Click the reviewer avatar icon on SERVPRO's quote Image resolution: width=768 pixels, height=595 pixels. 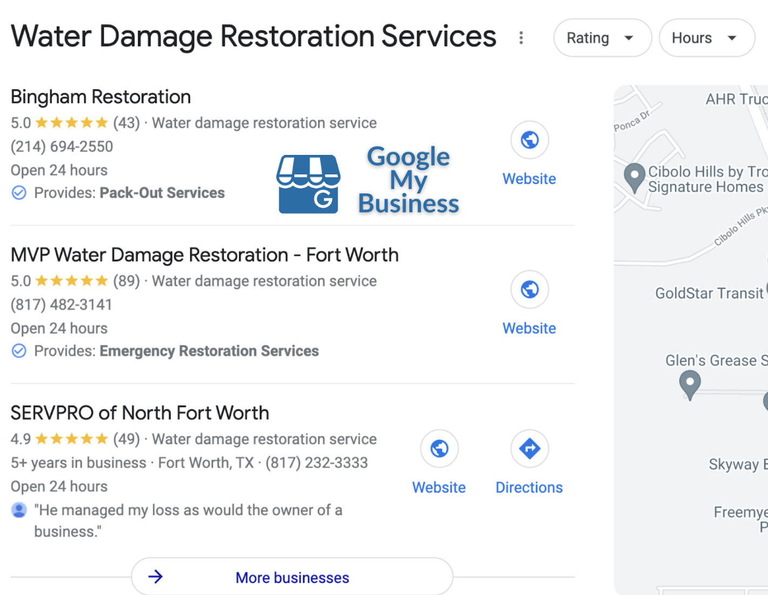(19, 510)
